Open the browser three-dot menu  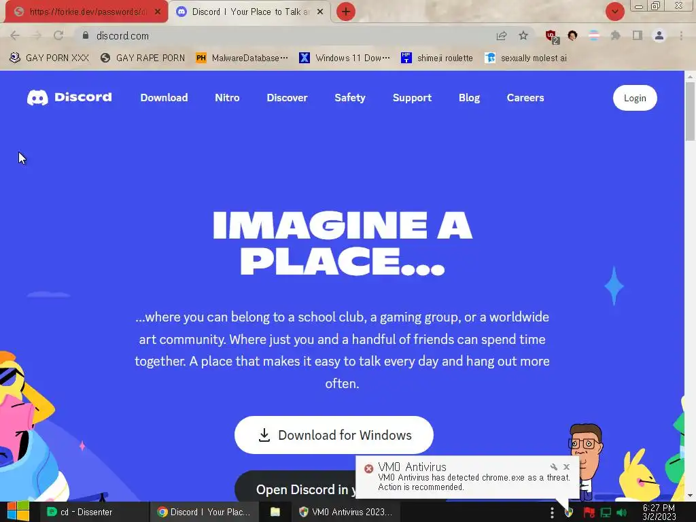pyautogui.click(x=681, y=35)
